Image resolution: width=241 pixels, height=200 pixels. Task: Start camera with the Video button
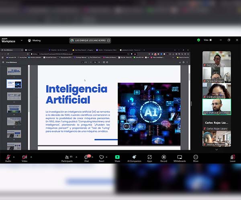(x=25, y=158)
